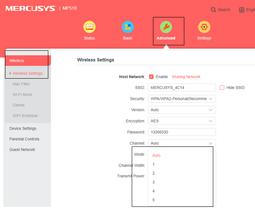The height and width of the screenshot is (208, 255).
Task: Choose channel 3 from the list
Action: tap(153, 182)
